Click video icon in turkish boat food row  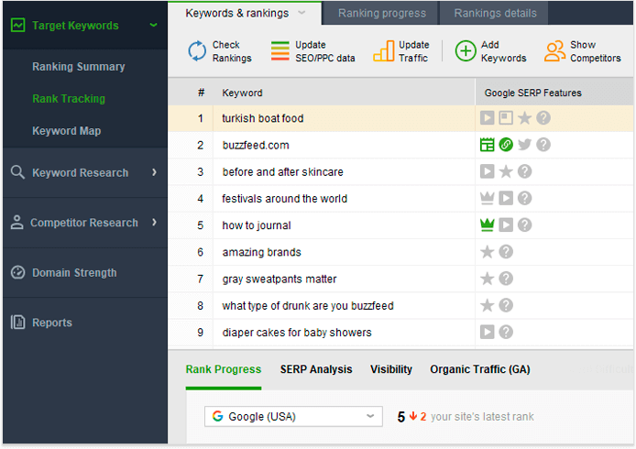(488, 118)
